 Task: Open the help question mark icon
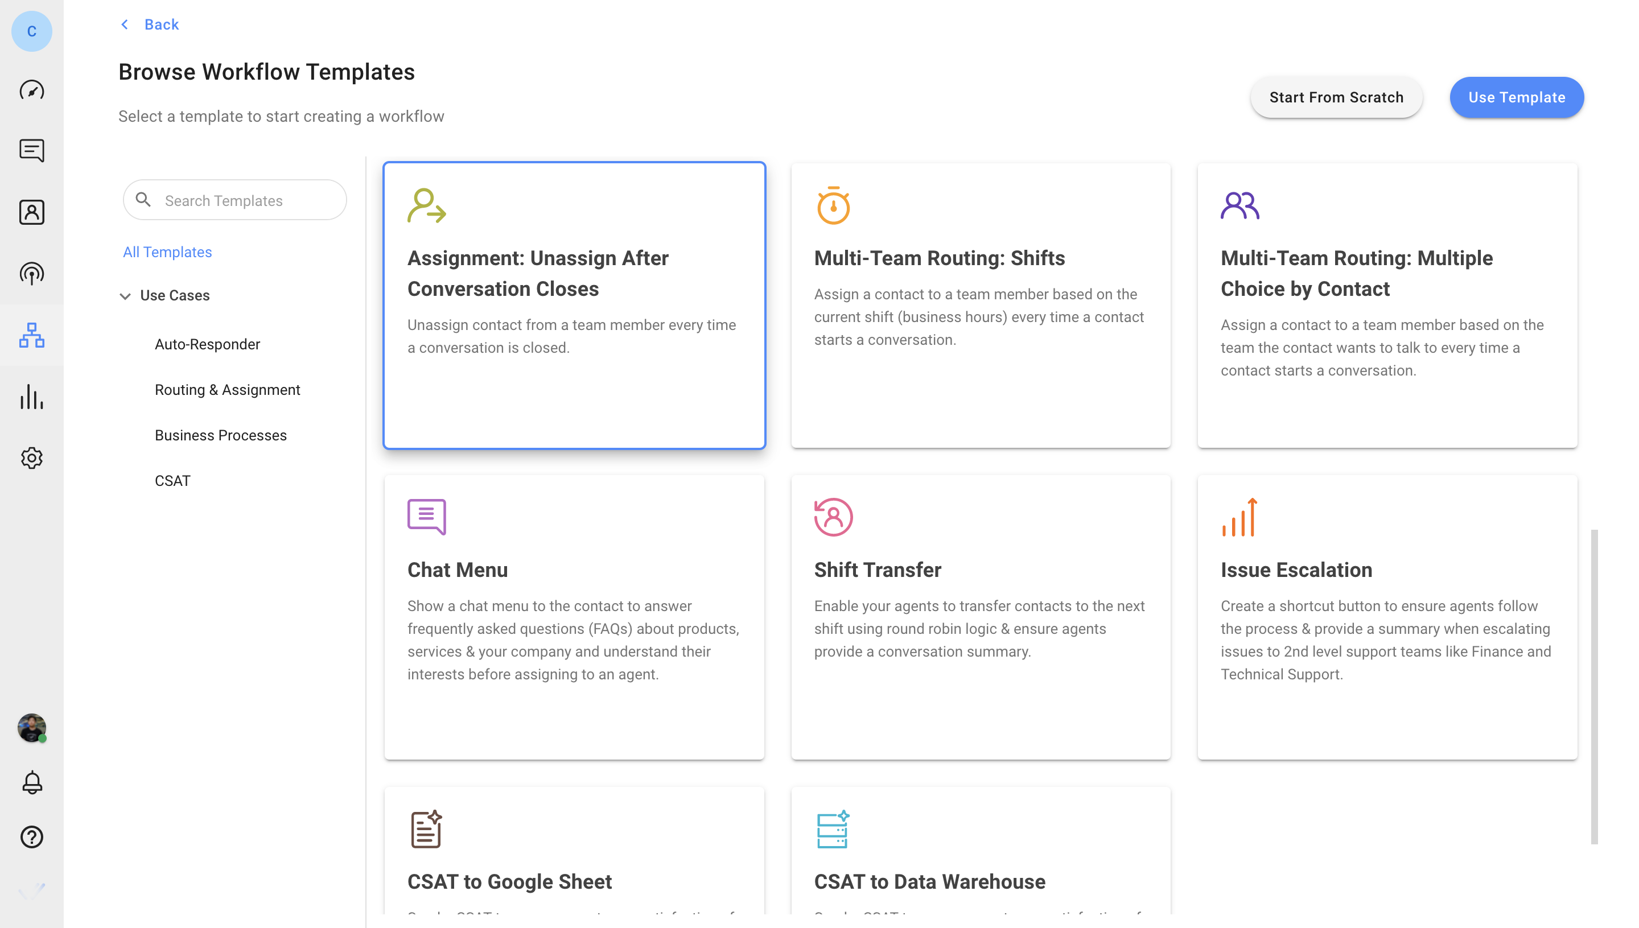[x=31, y=837]
